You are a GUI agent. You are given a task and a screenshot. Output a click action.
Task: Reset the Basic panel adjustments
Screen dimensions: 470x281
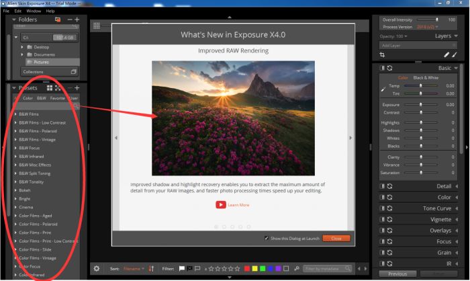389,68
